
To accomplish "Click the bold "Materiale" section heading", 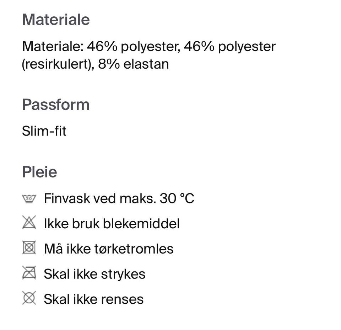I will tap(56, 19).
